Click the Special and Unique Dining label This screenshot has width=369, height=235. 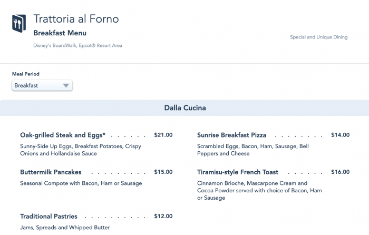point(319,37)
